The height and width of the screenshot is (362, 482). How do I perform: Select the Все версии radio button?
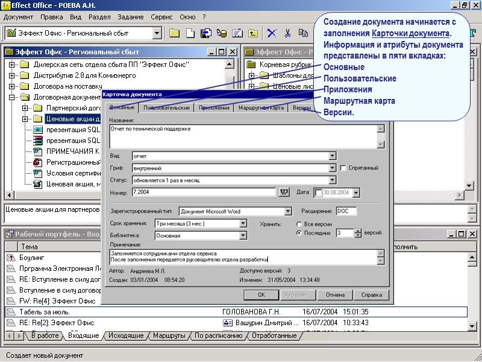point(298,224)
